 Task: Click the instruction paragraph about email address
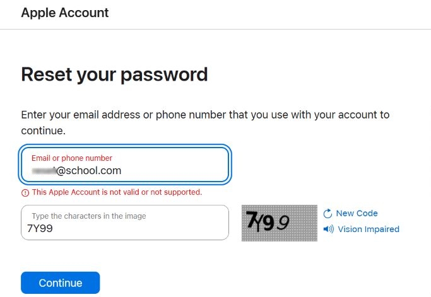point(205,123)
